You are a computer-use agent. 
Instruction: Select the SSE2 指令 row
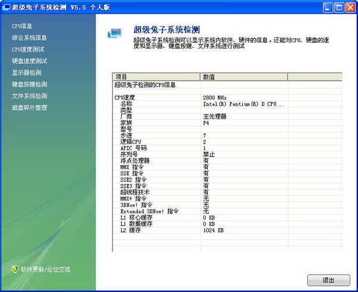(227, 180)
